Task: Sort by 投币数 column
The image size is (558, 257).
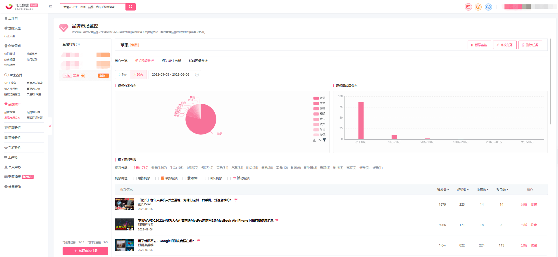Action: click(x=502, y=190)
